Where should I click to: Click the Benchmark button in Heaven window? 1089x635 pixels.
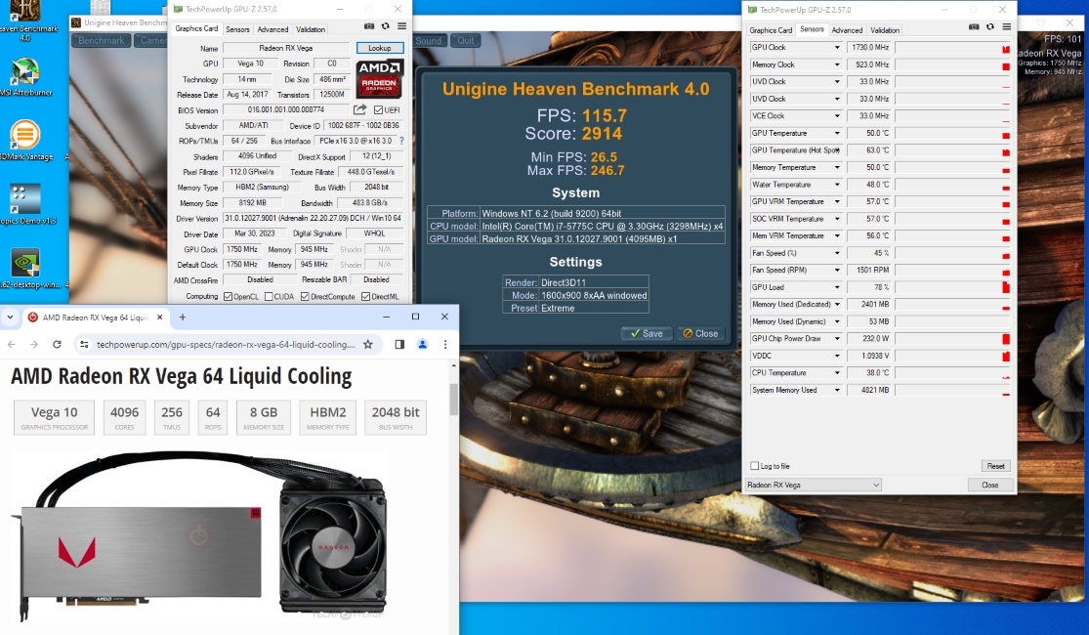coord(102,40)
